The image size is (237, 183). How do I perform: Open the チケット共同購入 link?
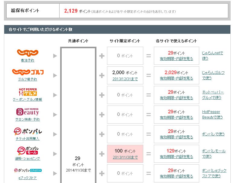(x=28, y=139)
